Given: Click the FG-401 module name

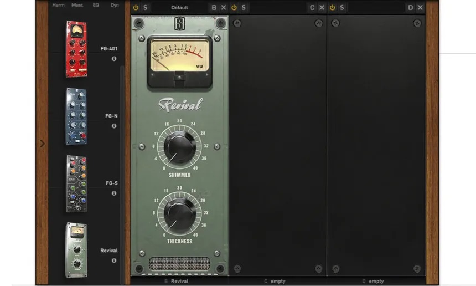Looking at the screenshot, I should click(x=108, y=49).
